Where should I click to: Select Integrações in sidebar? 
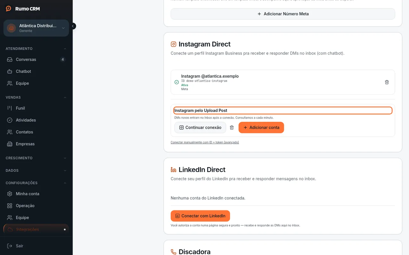point(36,229)
